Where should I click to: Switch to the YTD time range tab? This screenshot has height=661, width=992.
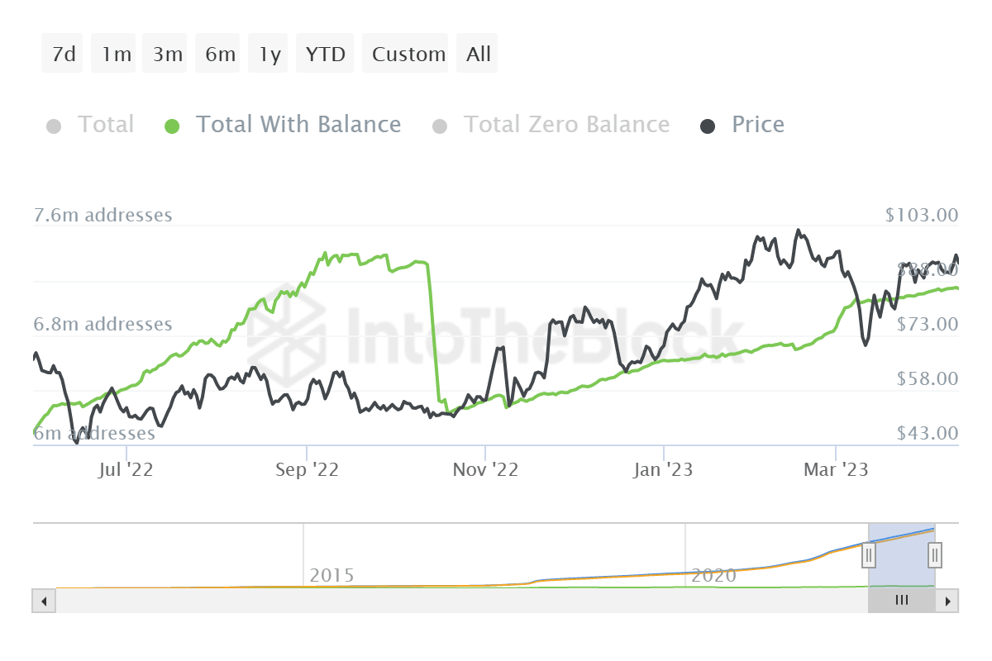[x=325, y=53]
